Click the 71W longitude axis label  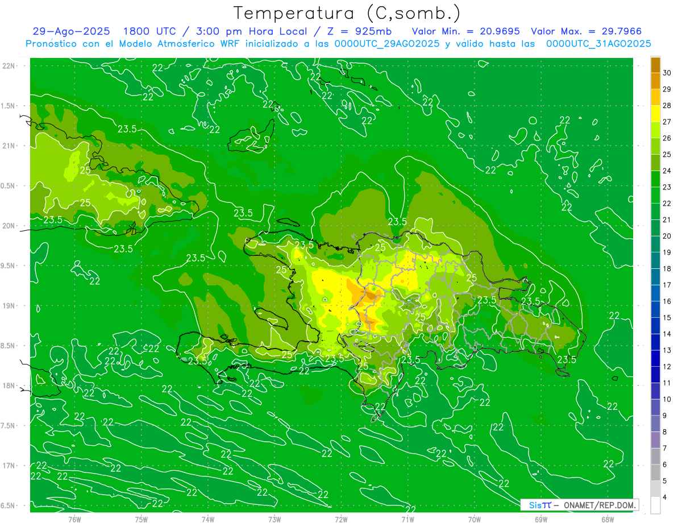click(x=407, y=519)
